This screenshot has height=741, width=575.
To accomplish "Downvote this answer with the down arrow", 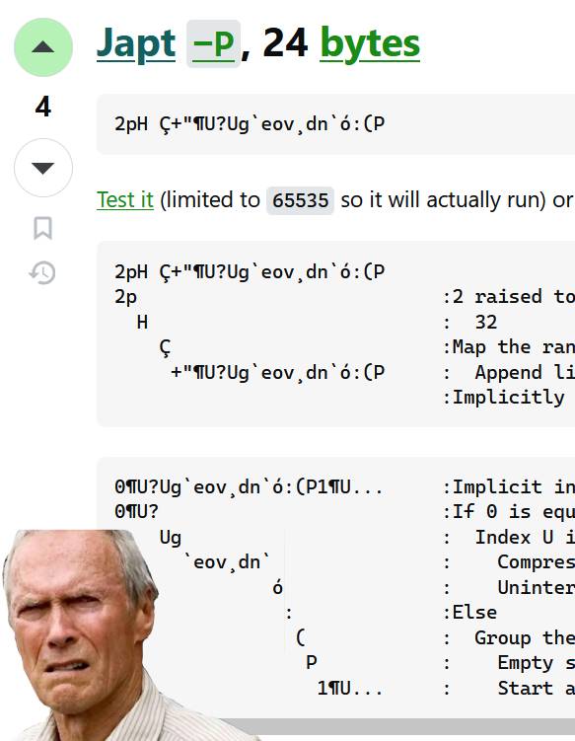I will click(43, 168).
